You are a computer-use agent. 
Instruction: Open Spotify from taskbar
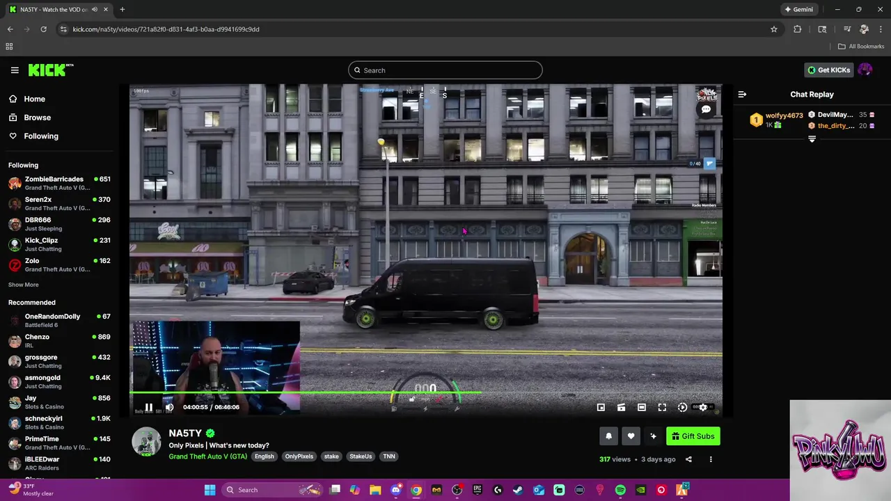pos(620,490)
